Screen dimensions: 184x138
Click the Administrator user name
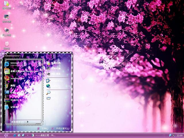(x=12, y=55)
